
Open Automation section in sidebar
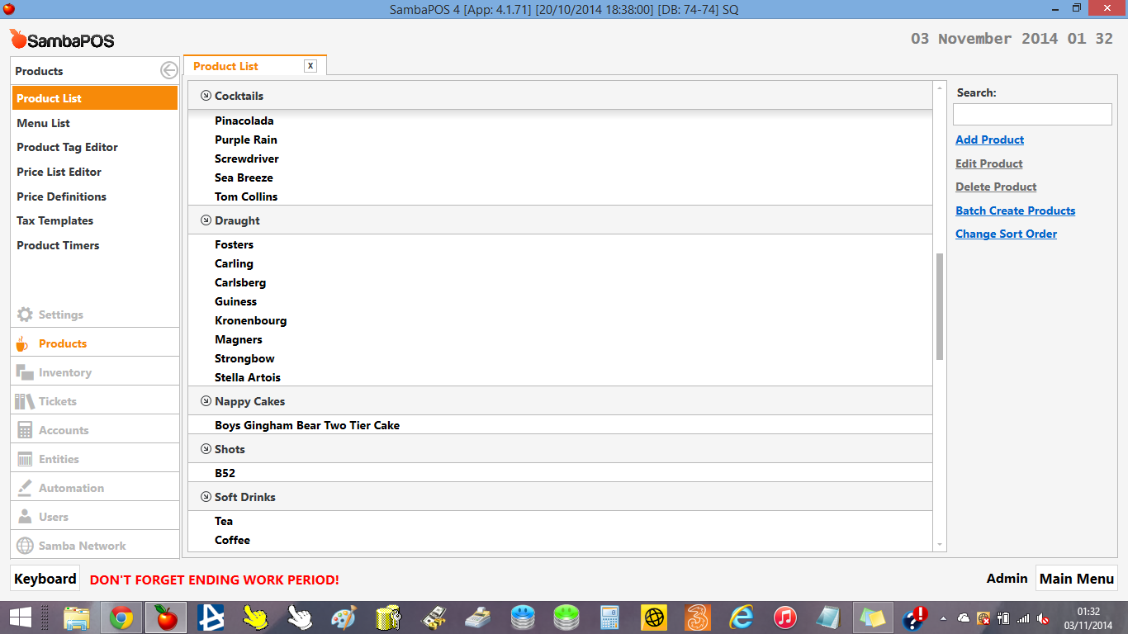click(x=71, y=488)
